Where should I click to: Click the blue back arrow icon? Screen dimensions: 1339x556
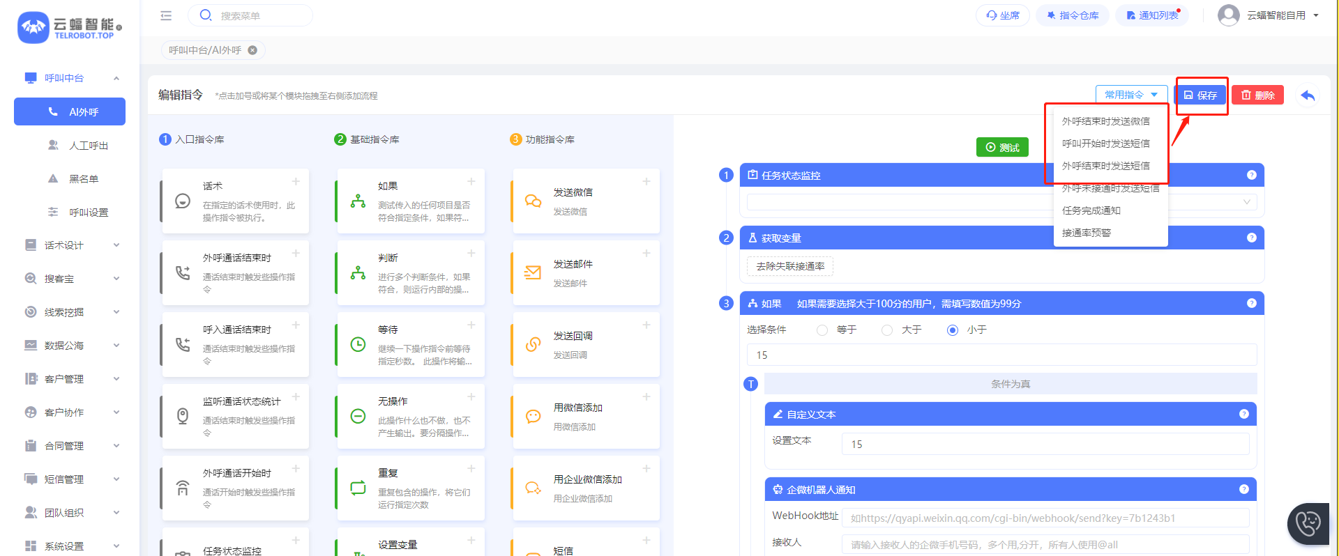pos(1308,95)
